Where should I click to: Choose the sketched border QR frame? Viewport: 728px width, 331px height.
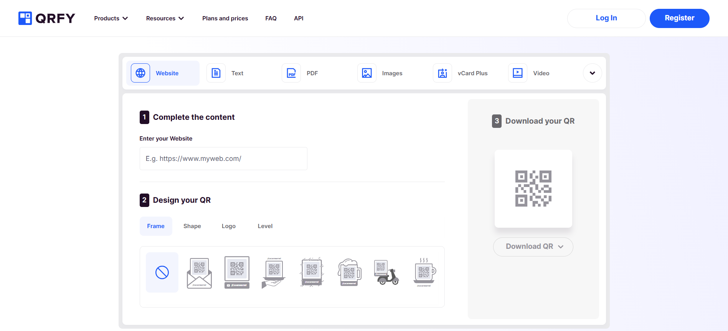pos(312,272)
